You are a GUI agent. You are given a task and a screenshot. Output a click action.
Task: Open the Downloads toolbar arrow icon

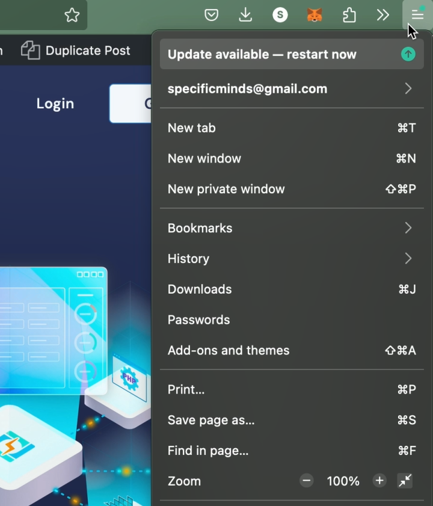[x=245, y=15]
